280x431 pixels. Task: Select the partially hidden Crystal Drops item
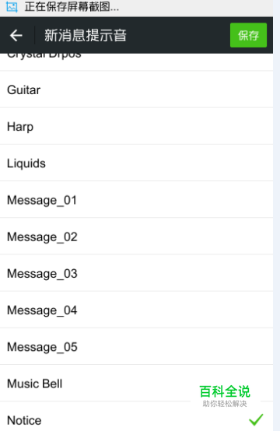coord(136,61)
